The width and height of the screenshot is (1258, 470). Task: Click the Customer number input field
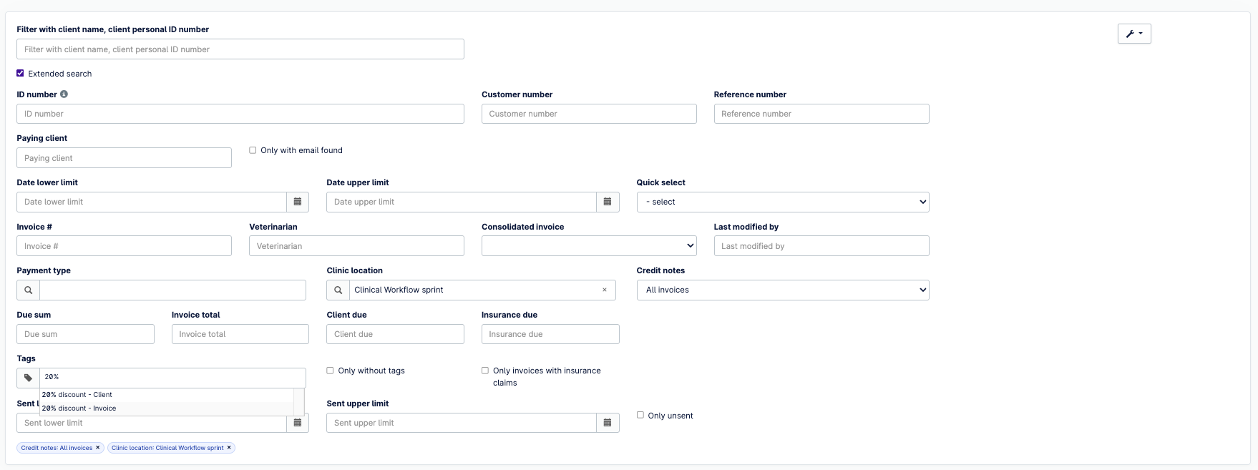pos(588,114)
